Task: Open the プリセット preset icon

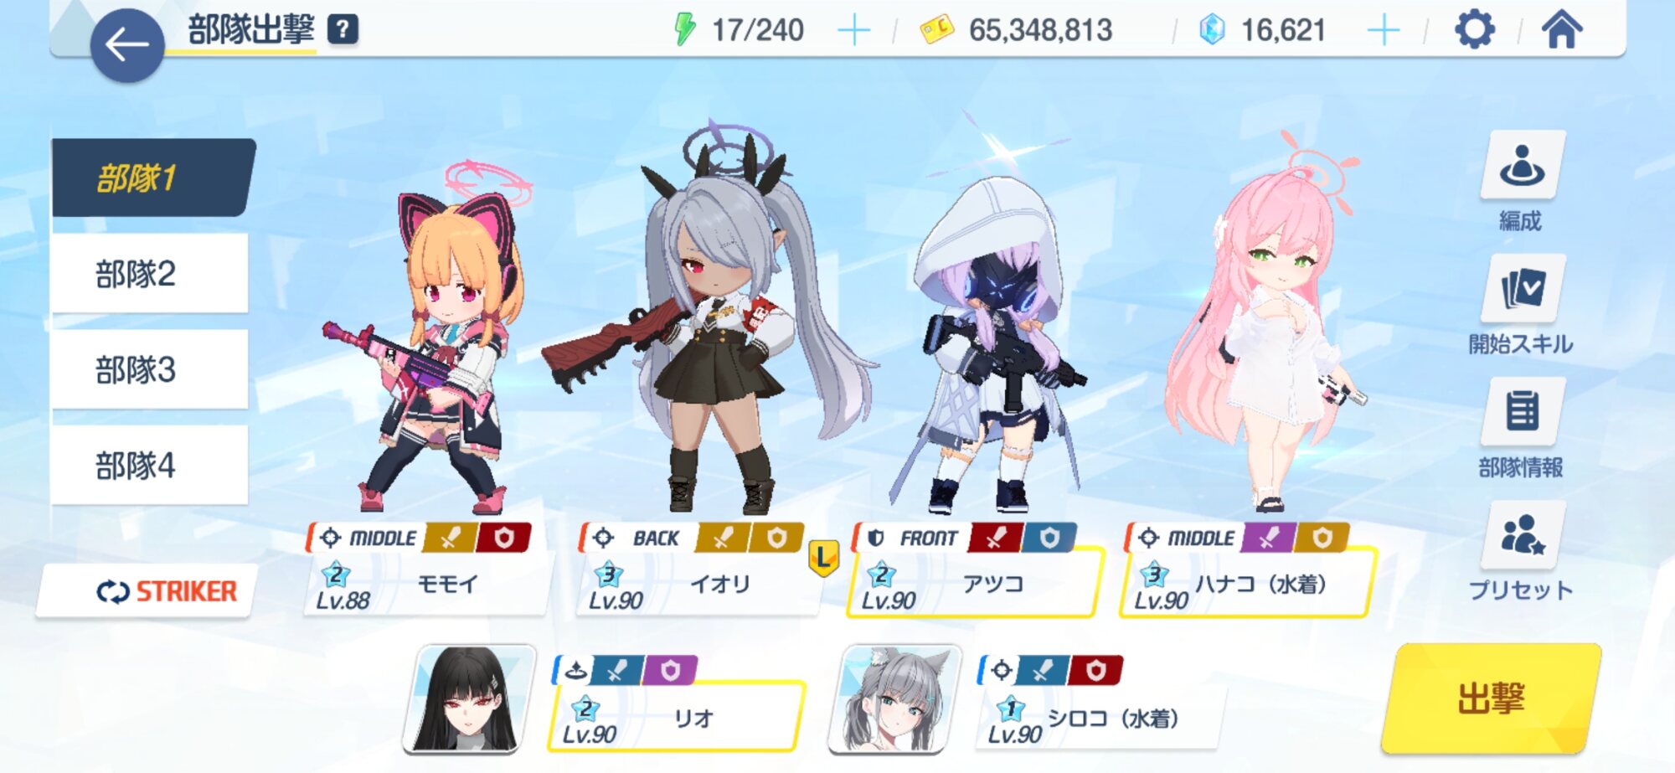Action: point(1522,535)
